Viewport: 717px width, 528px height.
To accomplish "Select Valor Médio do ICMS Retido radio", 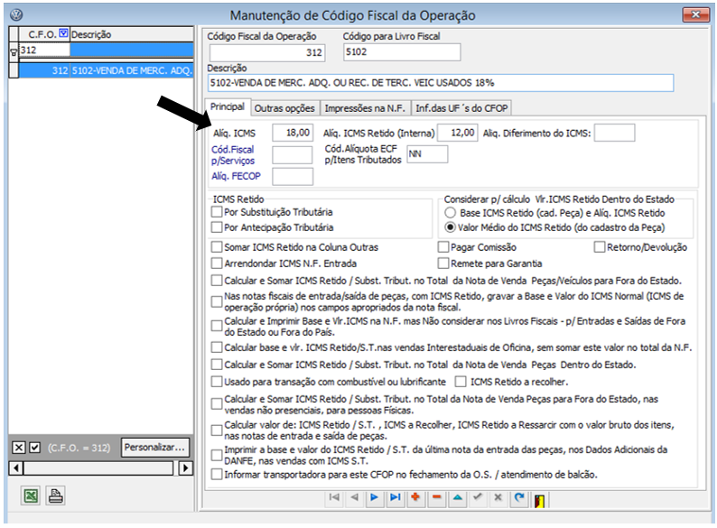I will tap(451, 227).
